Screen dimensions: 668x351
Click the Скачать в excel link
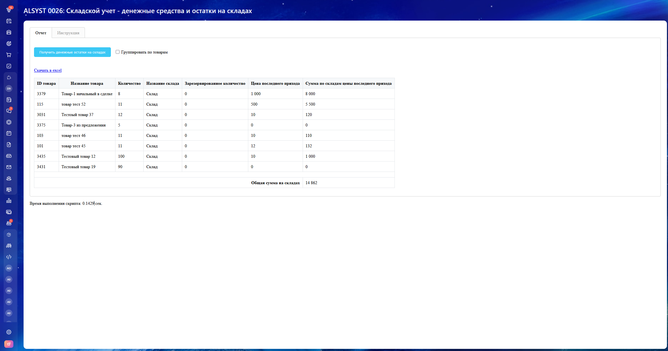click(x=48, y=70)
